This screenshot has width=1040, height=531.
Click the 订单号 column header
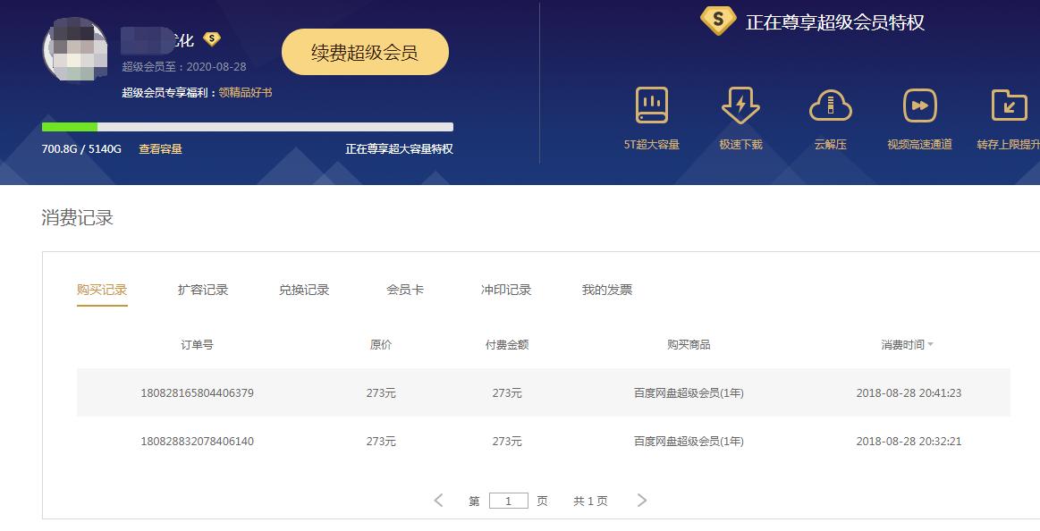[197, 345]
